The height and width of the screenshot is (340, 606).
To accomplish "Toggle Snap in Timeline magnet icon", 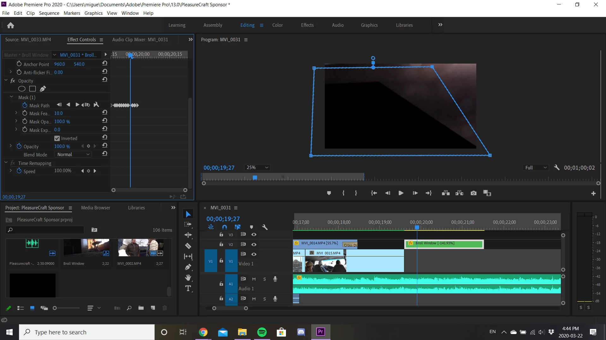I will 224,227.
